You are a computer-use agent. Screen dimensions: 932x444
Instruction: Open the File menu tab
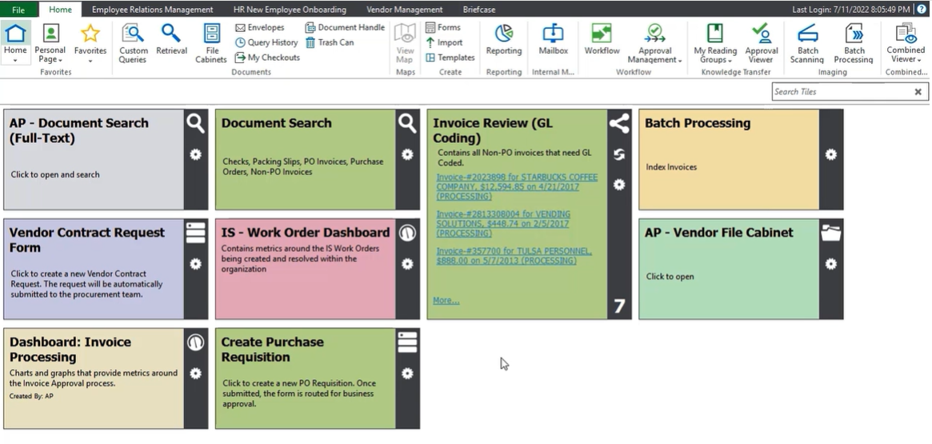(18, 10)
